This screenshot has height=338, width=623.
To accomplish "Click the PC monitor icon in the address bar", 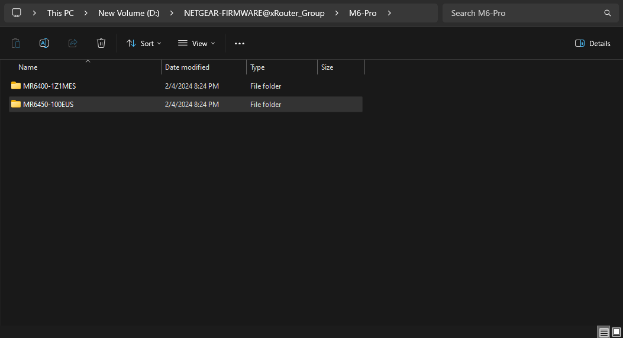I will [x=17, y=12].
